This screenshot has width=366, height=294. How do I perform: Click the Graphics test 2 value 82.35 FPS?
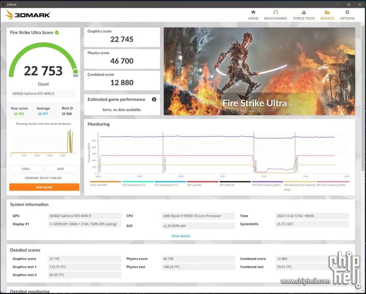point(84,275)
